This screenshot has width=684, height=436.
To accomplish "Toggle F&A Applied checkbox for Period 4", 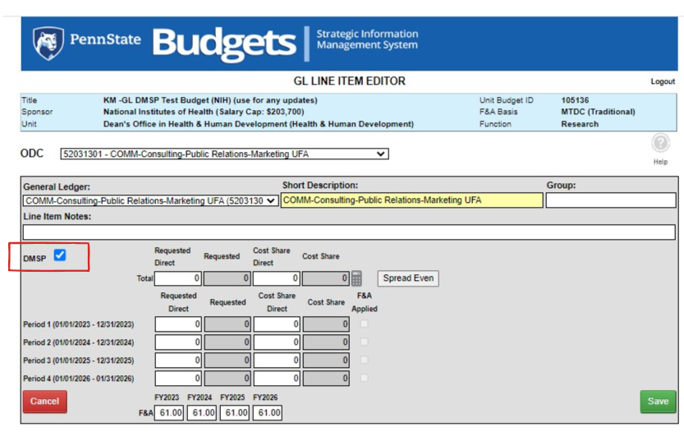I will point(364,378).
